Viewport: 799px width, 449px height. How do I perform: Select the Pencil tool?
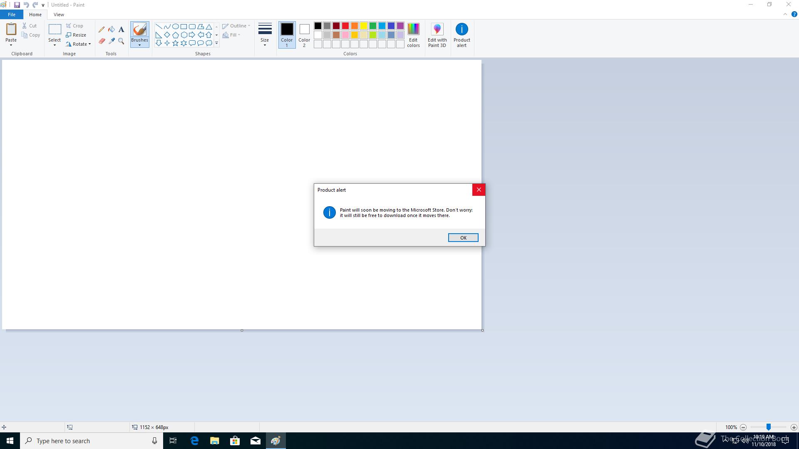[102, 30]
